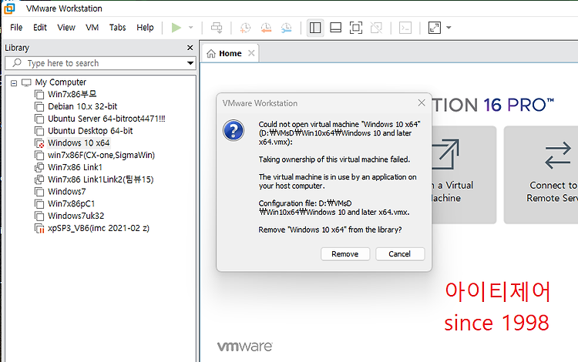Image resolution: width=578 pixels, height=362 pixels.
Task: Click the Home tab house icon
Action: point(211,54)
